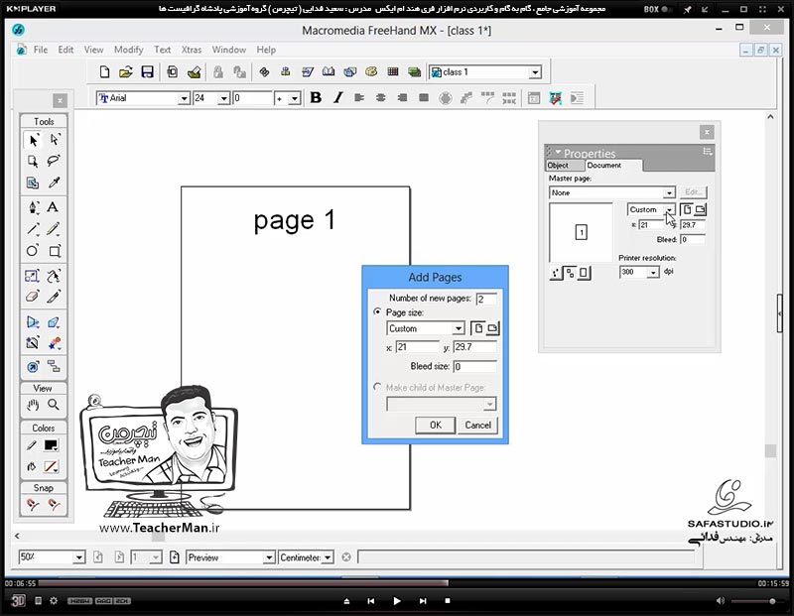
Task: Click the Bleed size field in dialog
Action: point(475,366)
